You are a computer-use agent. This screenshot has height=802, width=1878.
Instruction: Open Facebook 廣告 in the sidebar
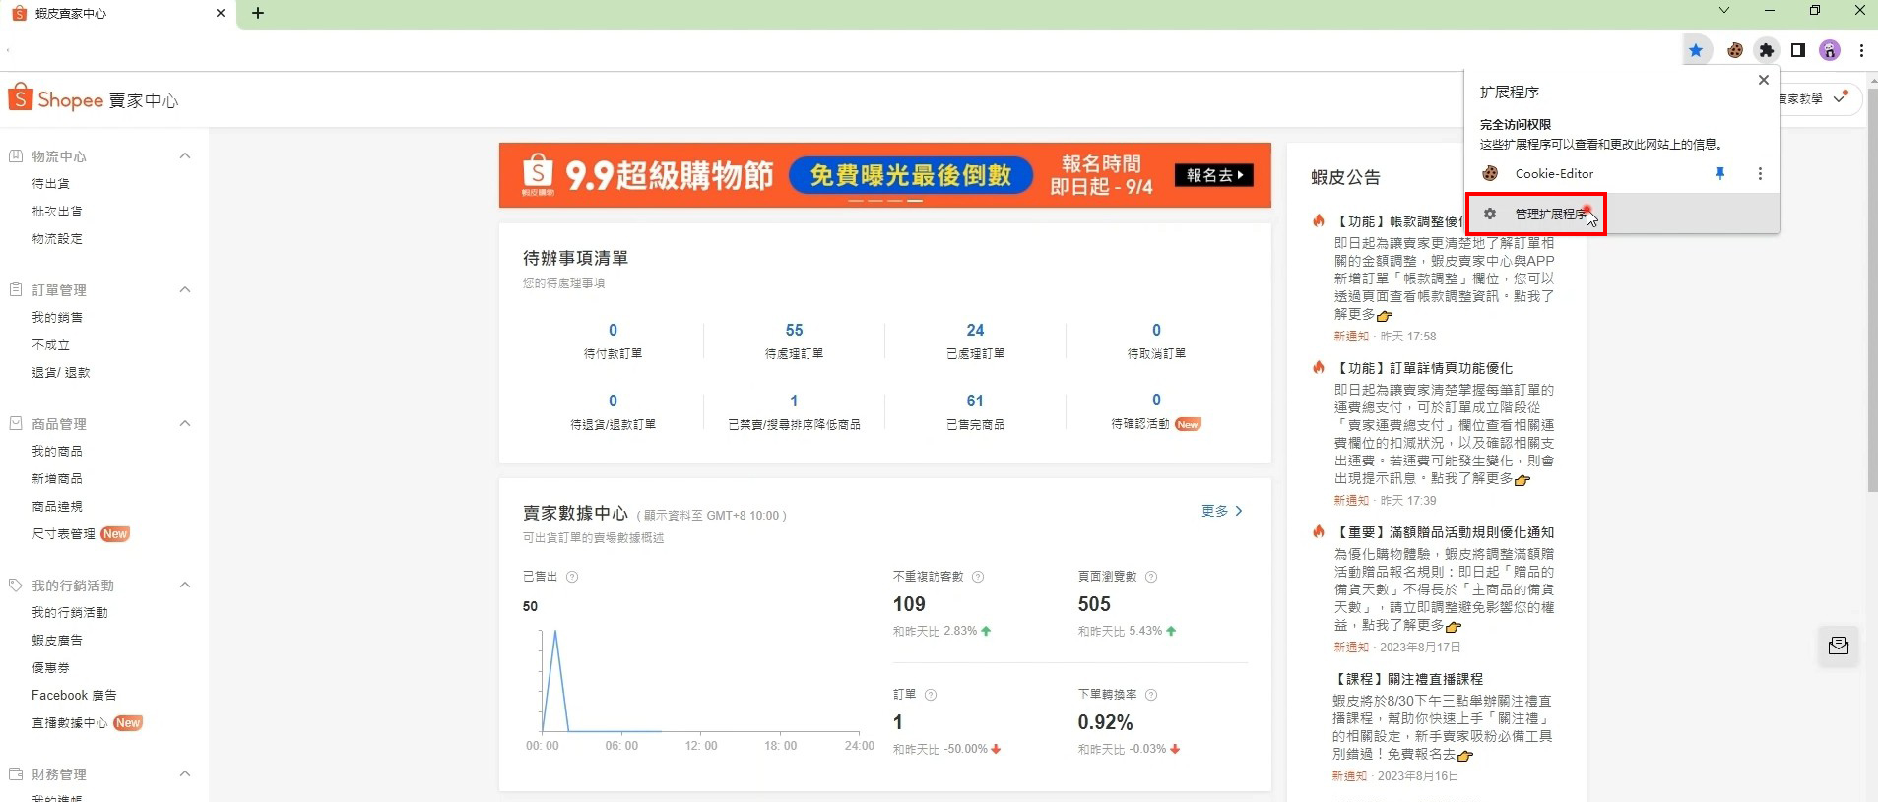[74, 696]
